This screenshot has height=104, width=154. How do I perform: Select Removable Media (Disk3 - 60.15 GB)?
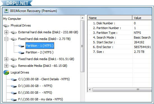click(x=43, y=66)
